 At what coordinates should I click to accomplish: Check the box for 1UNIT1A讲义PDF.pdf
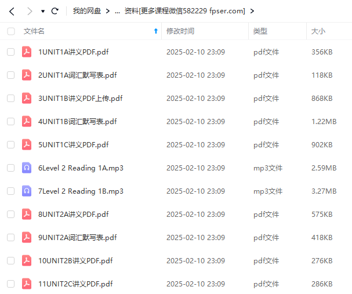coord(11,52)
